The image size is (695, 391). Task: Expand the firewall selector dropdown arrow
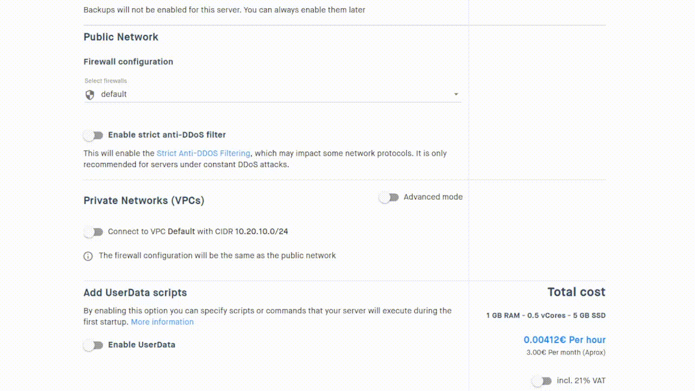(x=456, y=94)
